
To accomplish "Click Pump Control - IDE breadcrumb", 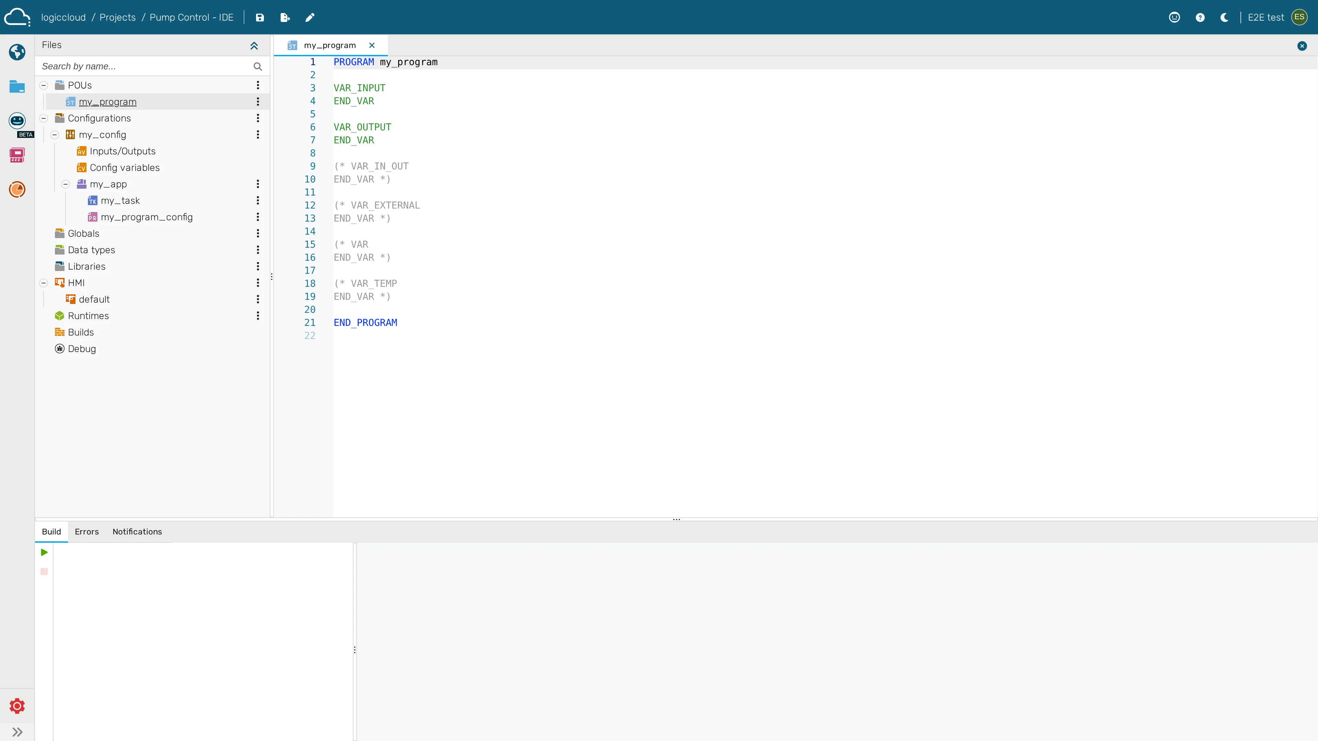I will point(192,17).
